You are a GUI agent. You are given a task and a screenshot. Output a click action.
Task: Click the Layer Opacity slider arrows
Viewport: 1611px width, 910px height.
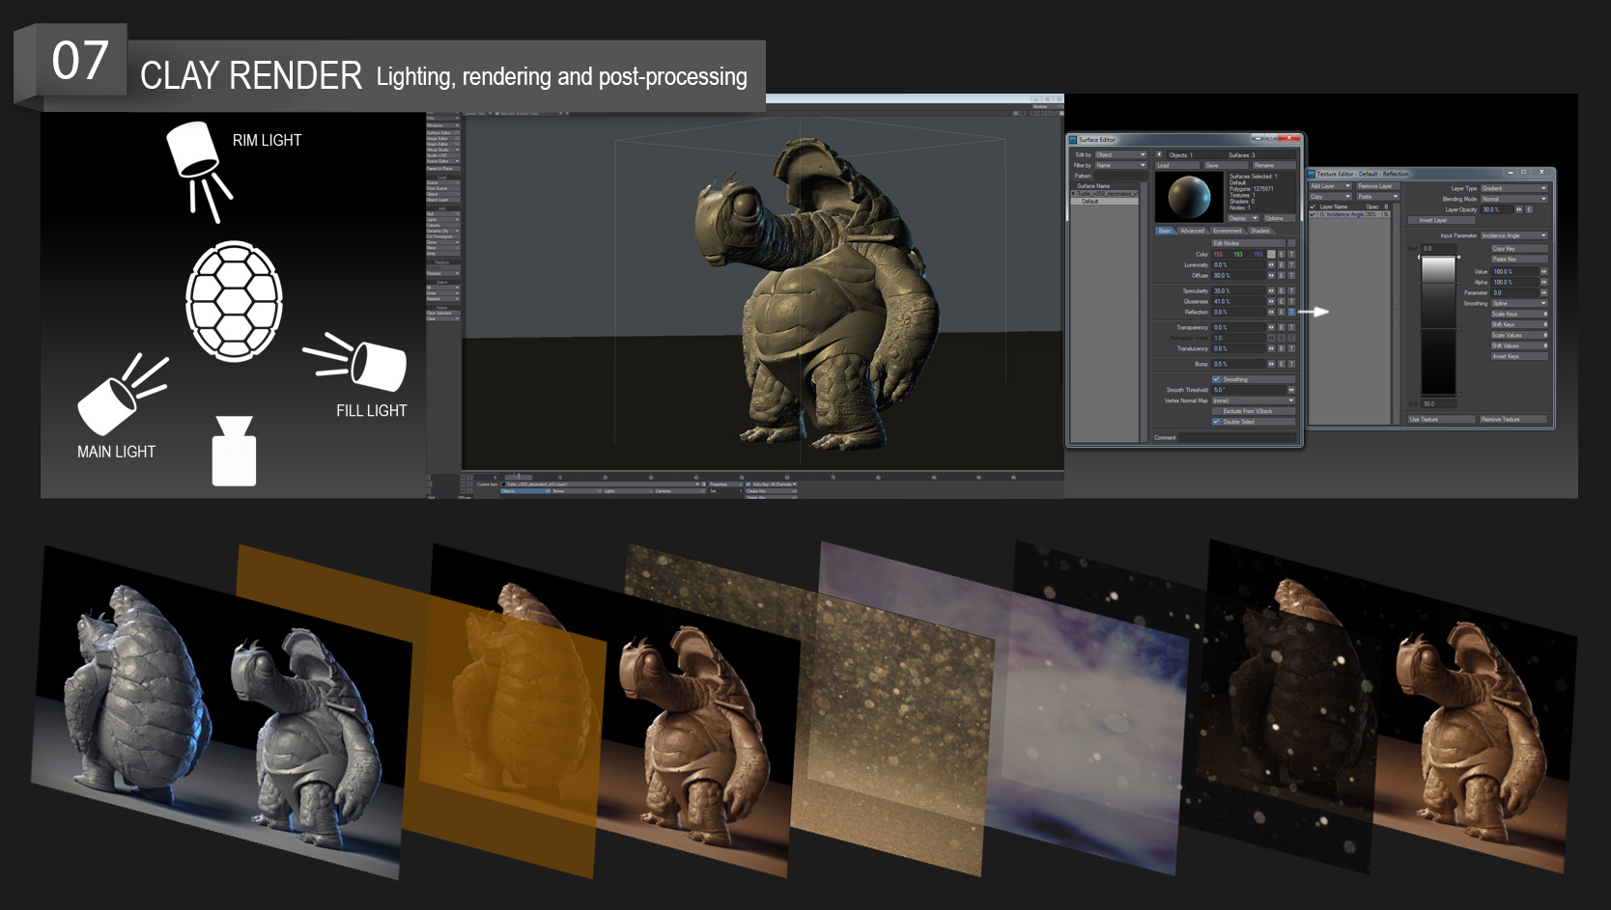coord(1519,209)
